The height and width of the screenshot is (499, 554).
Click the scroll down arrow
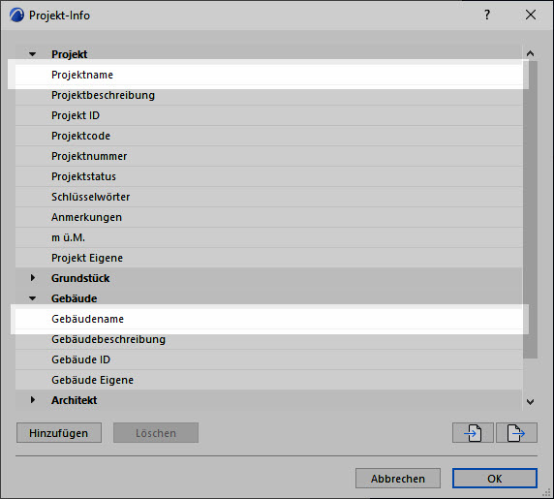[x=530, y=402]
